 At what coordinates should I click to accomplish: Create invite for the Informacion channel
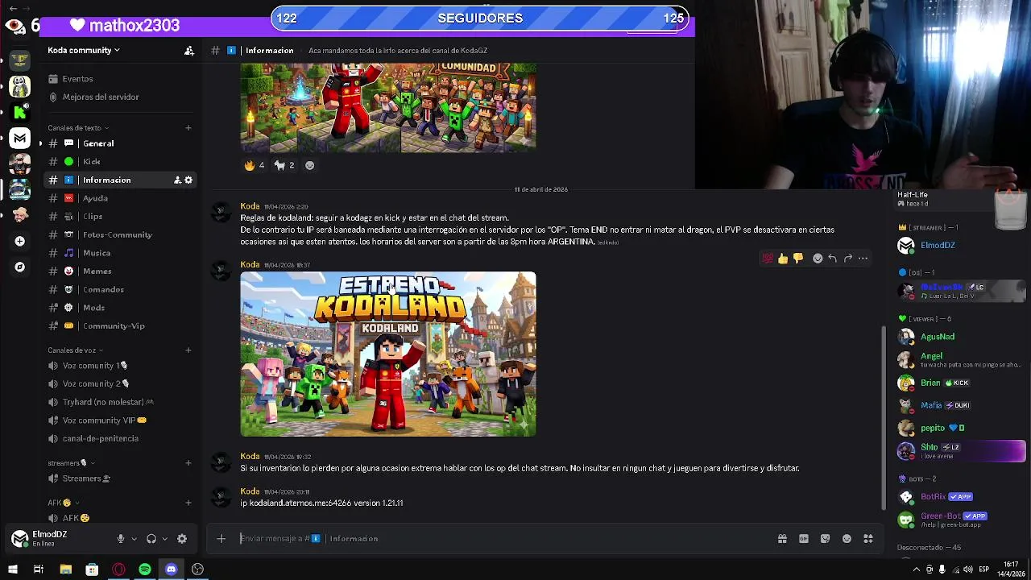point(177,180)
